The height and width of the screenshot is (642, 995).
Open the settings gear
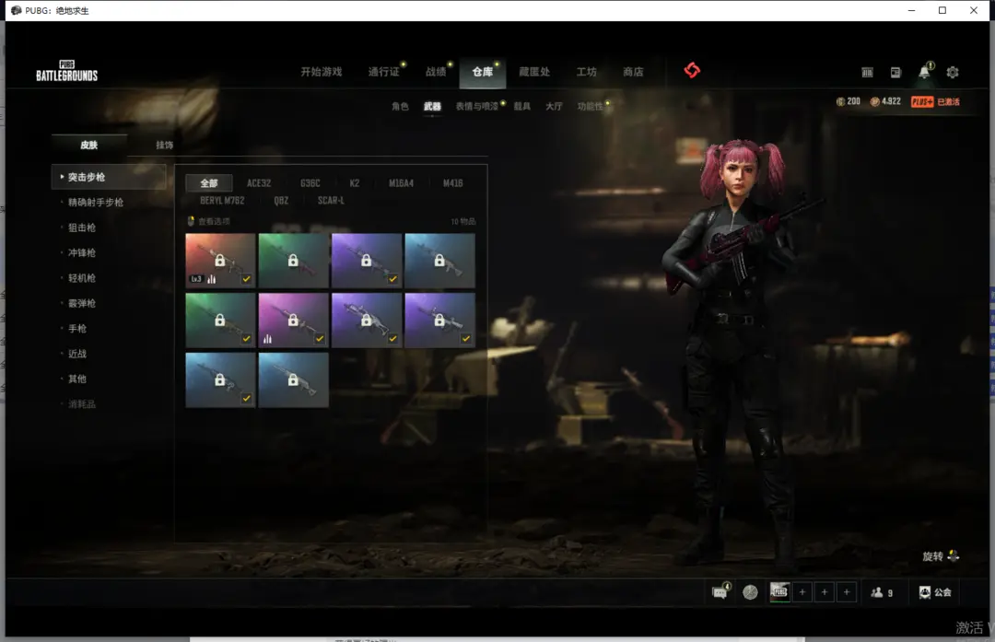(953, 73)
